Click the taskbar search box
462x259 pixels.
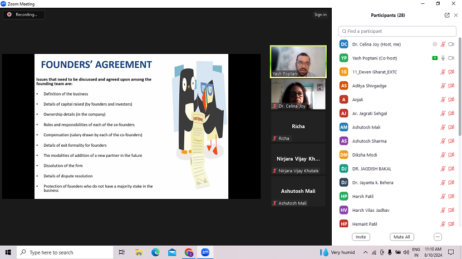[x=65, y=252]
